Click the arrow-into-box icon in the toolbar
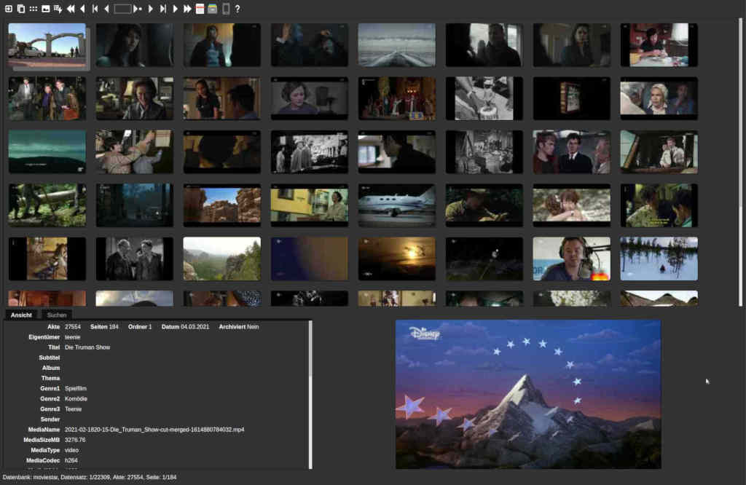Viewport: 746px width, 485px height. tap(9, 9)
